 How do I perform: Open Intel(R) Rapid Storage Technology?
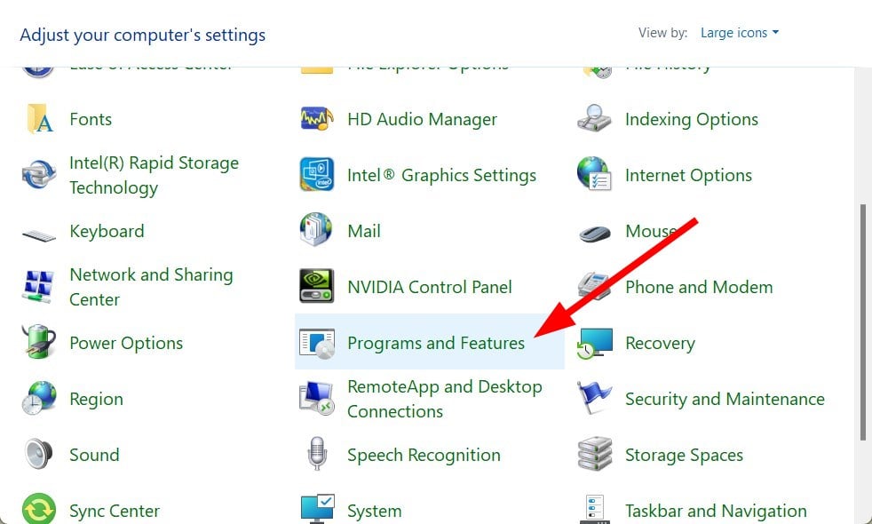click(x=154, y=175)
